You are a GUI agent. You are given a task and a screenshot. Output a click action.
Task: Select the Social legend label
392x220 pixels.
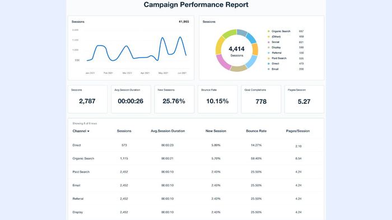[276, 42]
